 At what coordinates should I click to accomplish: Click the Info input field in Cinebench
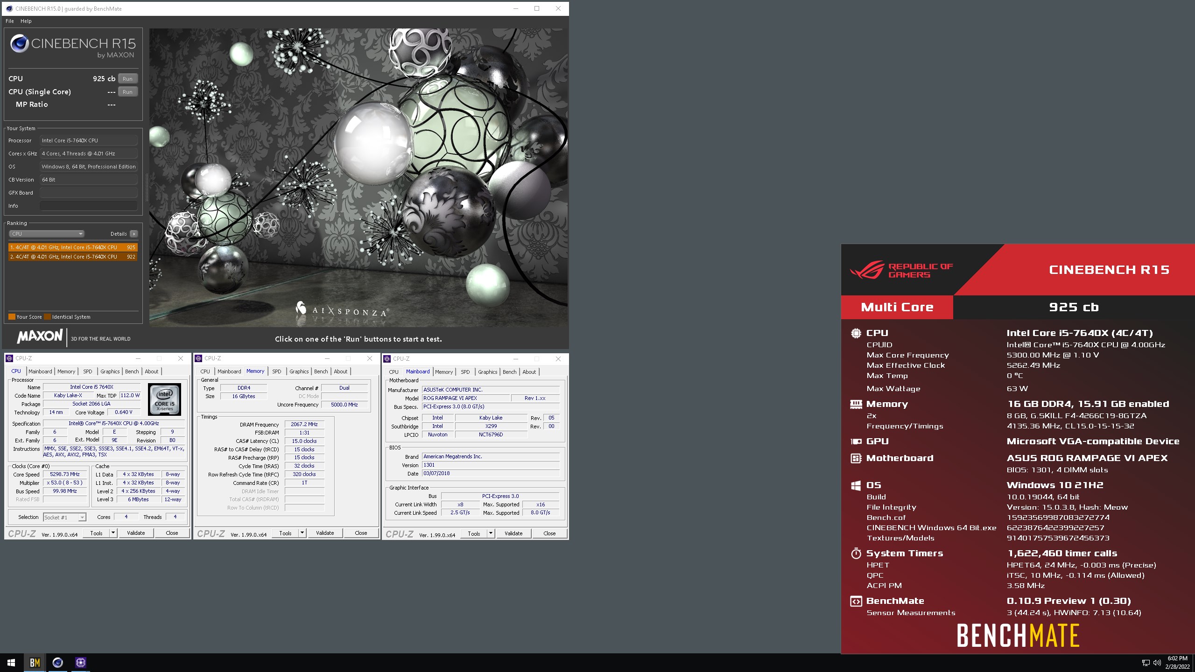click(x=89, y=206)
